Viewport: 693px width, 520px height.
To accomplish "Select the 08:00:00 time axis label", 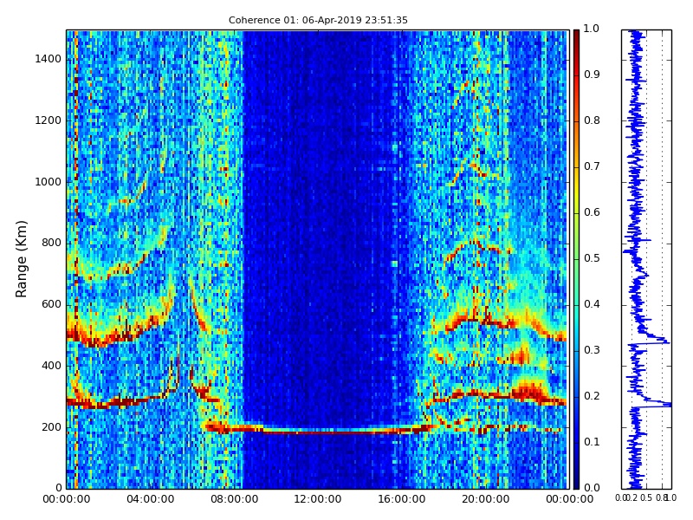I will 234,499.
